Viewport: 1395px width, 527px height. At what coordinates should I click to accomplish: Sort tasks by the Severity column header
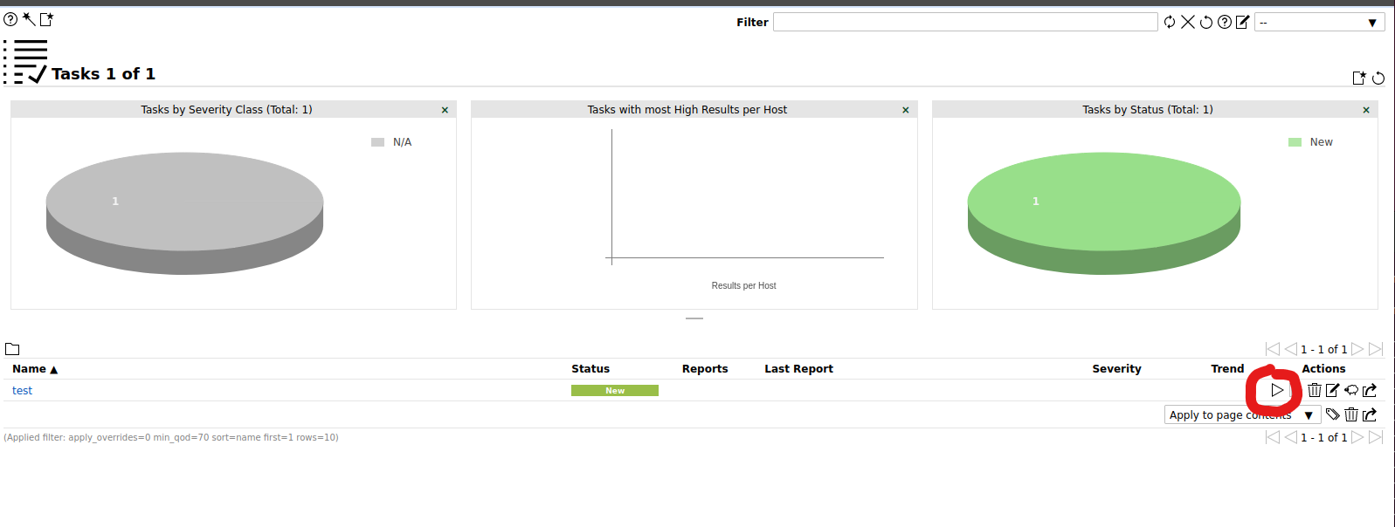(x=1116, y=369)
